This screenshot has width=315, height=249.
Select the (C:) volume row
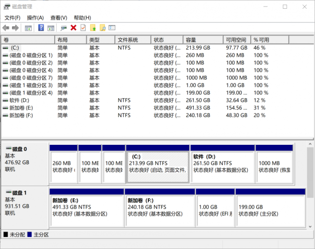[145, 48]
